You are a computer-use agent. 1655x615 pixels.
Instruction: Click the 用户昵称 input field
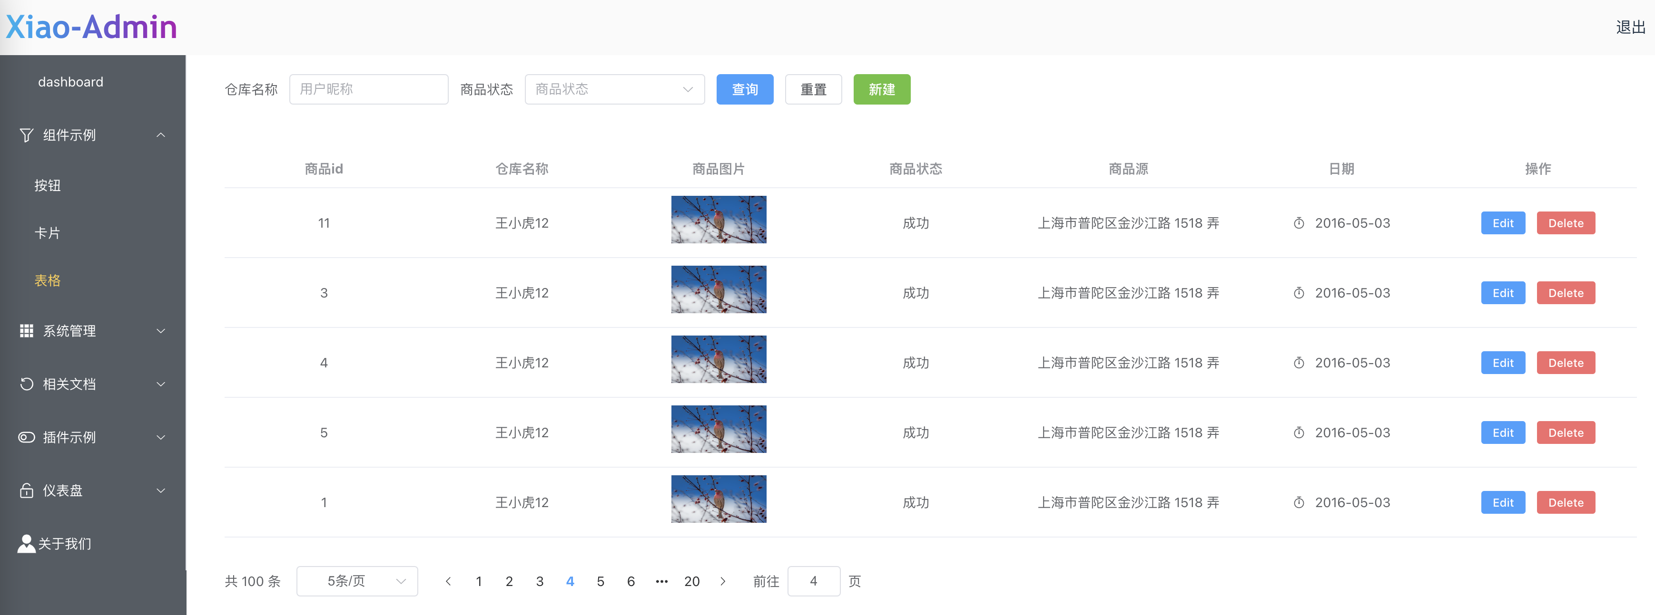coord(369,89)
